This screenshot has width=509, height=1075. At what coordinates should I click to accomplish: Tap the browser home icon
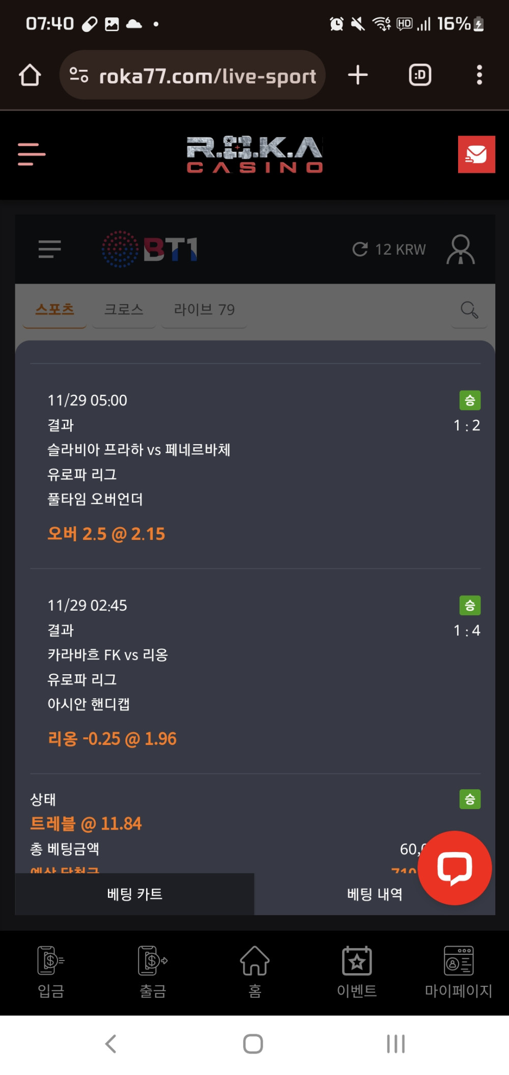[x=30, y=75]
